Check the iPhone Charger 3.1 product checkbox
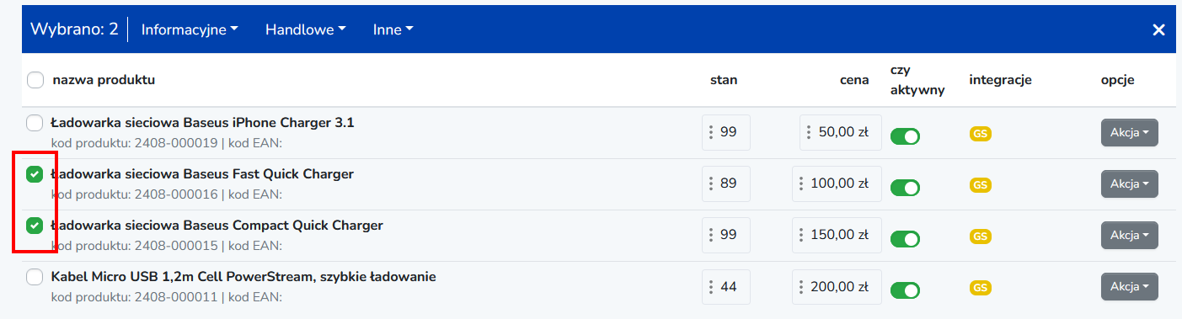This screenshot has width=1182, height=319. click(35, 124)
